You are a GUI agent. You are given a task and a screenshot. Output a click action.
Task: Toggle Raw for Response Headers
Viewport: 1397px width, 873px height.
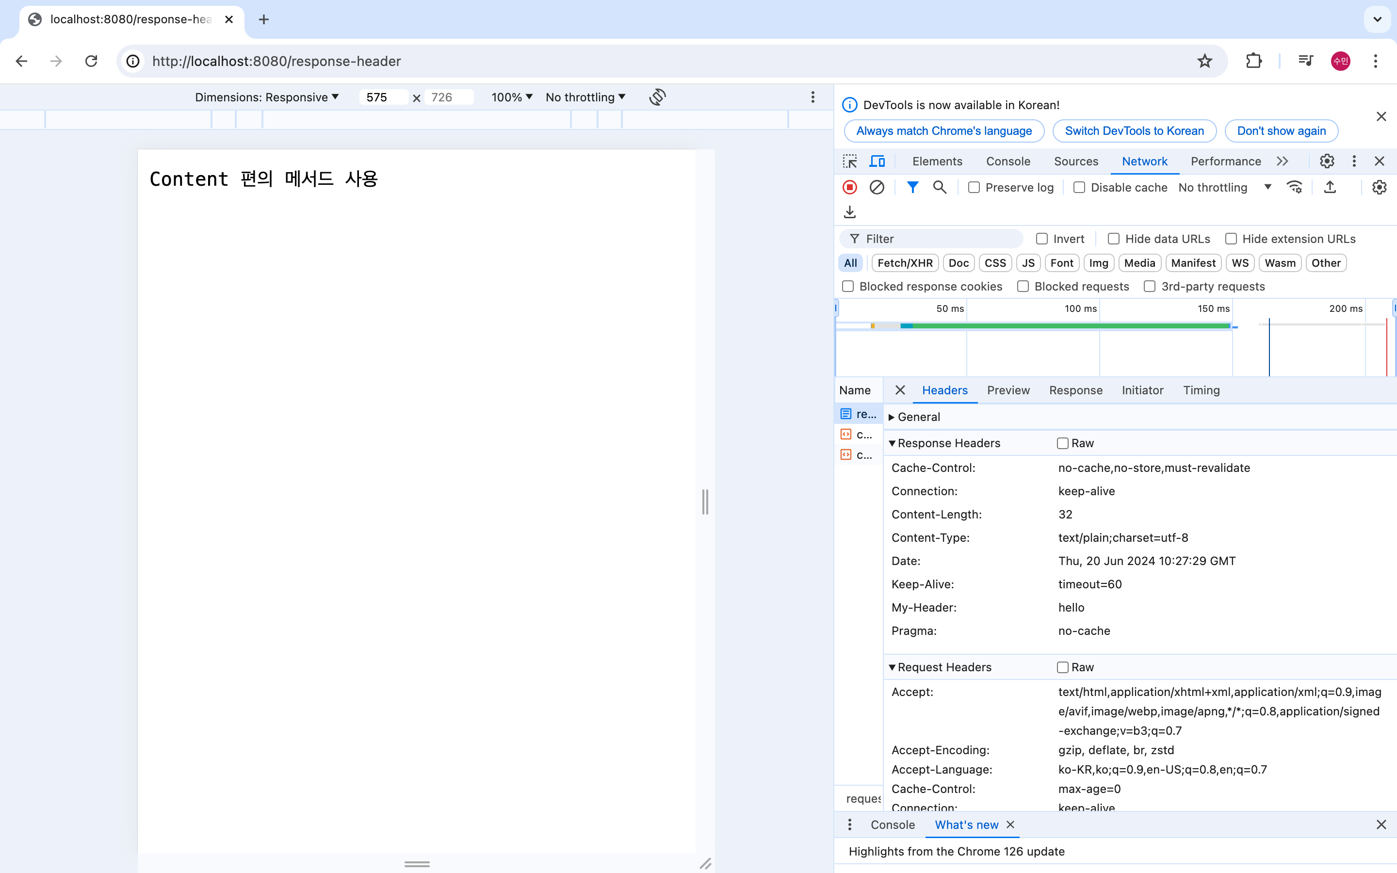pos(1062,443)
